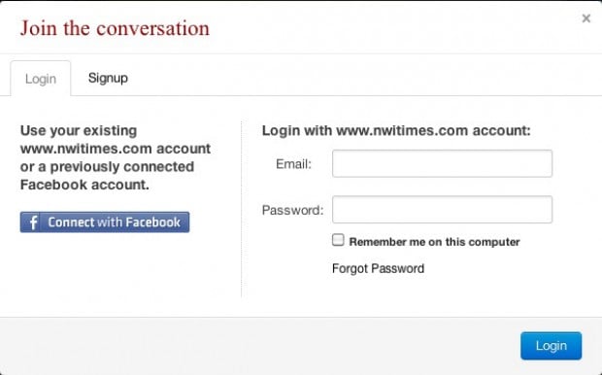Viewport: 602px width, 375px height.
Task: Click the Remember me on this computer label
Action: [x=434, y=242]
